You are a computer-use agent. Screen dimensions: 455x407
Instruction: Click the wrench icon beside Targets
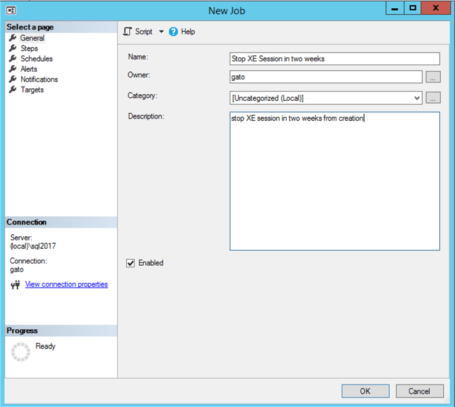[x=13, y=90]
